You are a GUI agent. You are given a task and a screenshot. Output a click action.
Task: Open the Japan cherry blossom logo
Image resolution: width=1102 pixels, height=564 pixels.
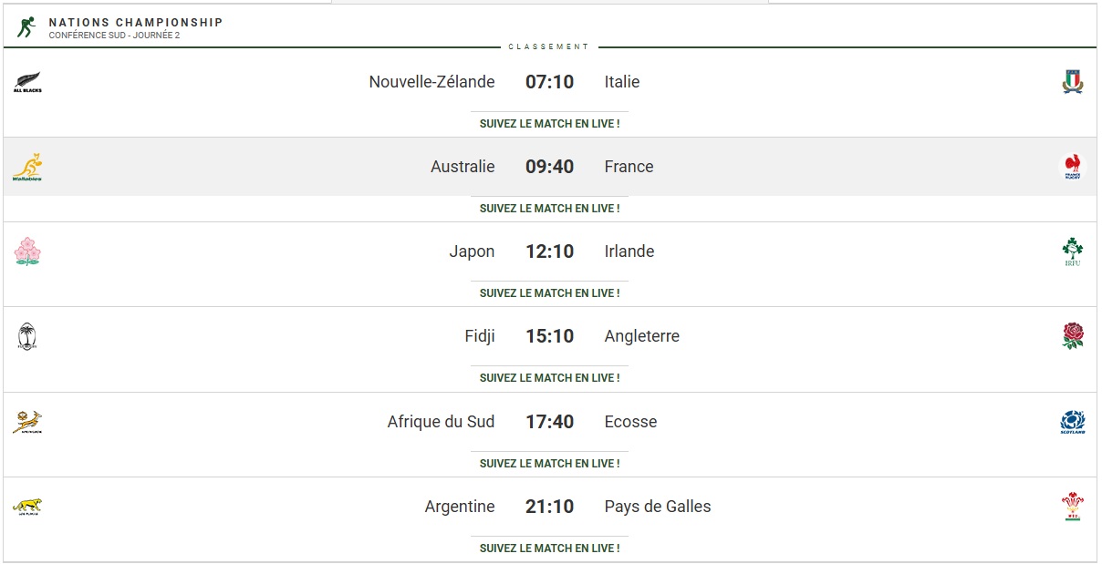coord(27,251)
